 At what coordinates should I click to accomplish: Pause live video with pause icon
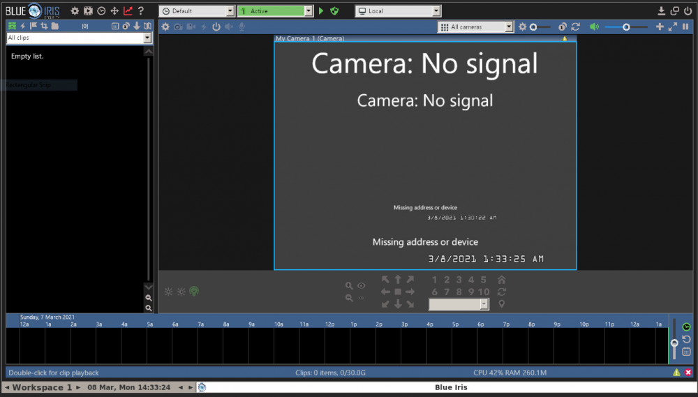685,27
